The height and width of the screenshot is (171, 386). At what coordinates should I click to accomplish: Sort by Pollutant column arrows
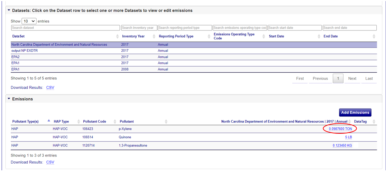(x=166, y=122)
